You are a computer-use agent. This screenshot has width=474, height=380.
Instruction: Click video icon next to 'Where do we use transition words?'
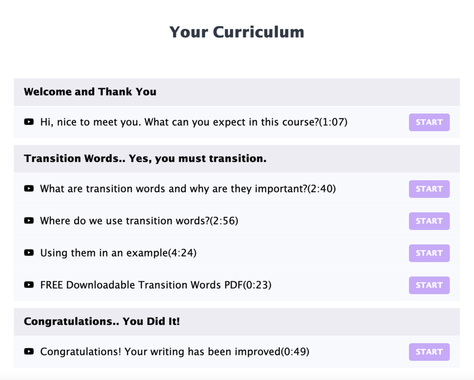click(29, 220)
